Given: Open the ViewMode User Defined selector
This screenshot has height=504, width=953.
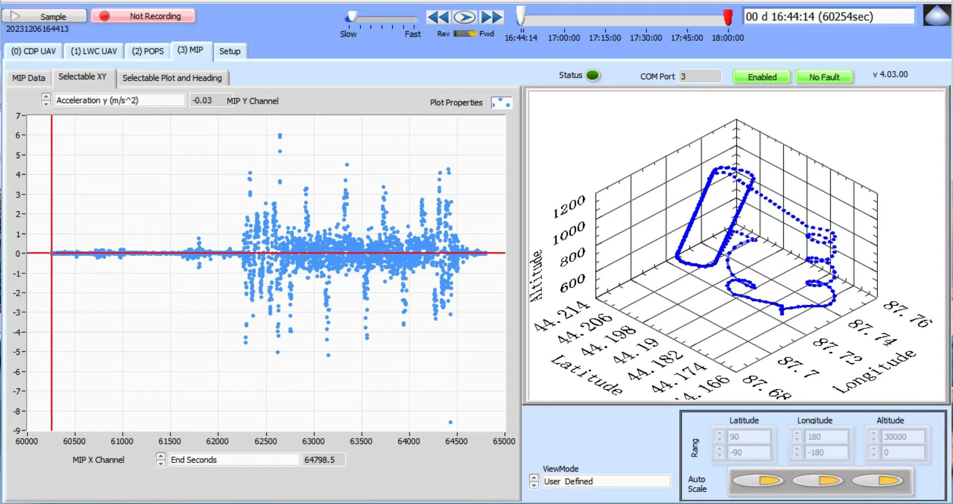Looking at the screenshot, I should tap(606, 481).
